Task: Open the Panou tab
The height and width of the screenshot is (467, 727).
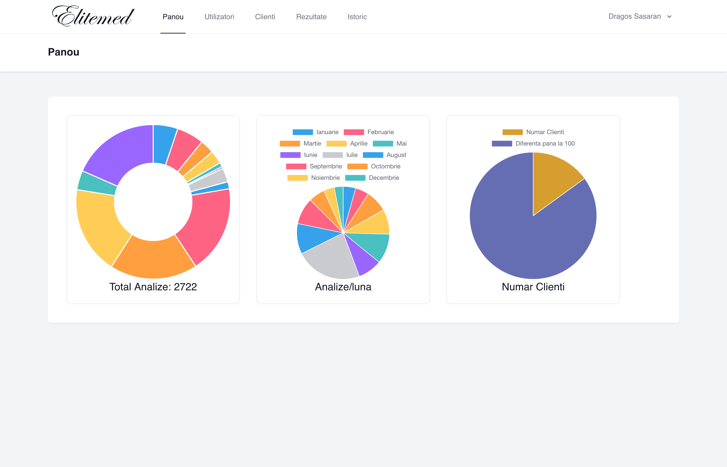Action: pyautogui.click(x=173, y=17)
